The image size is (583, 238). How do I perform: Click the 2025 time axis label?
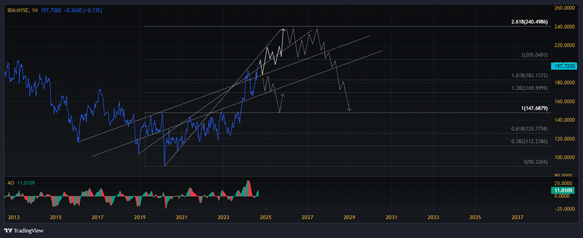[265, 217]
